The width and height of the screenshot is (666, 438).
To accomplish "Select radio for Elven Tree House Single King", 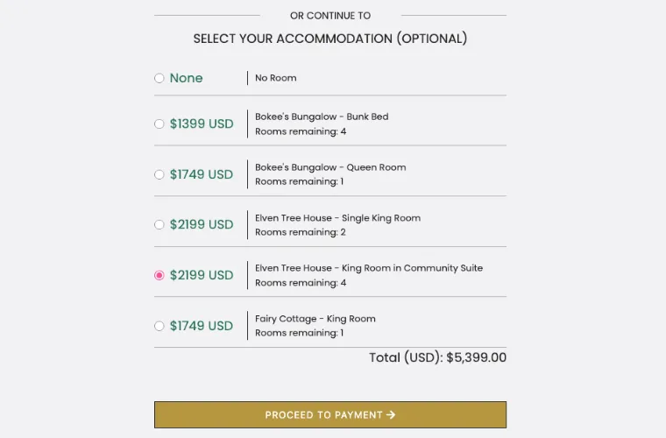I will point(159,224).
